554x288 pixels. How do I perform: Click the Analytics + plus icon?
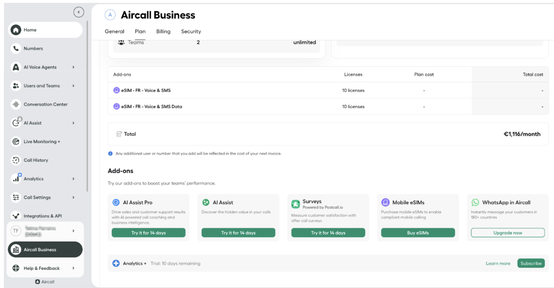point(116,263)
